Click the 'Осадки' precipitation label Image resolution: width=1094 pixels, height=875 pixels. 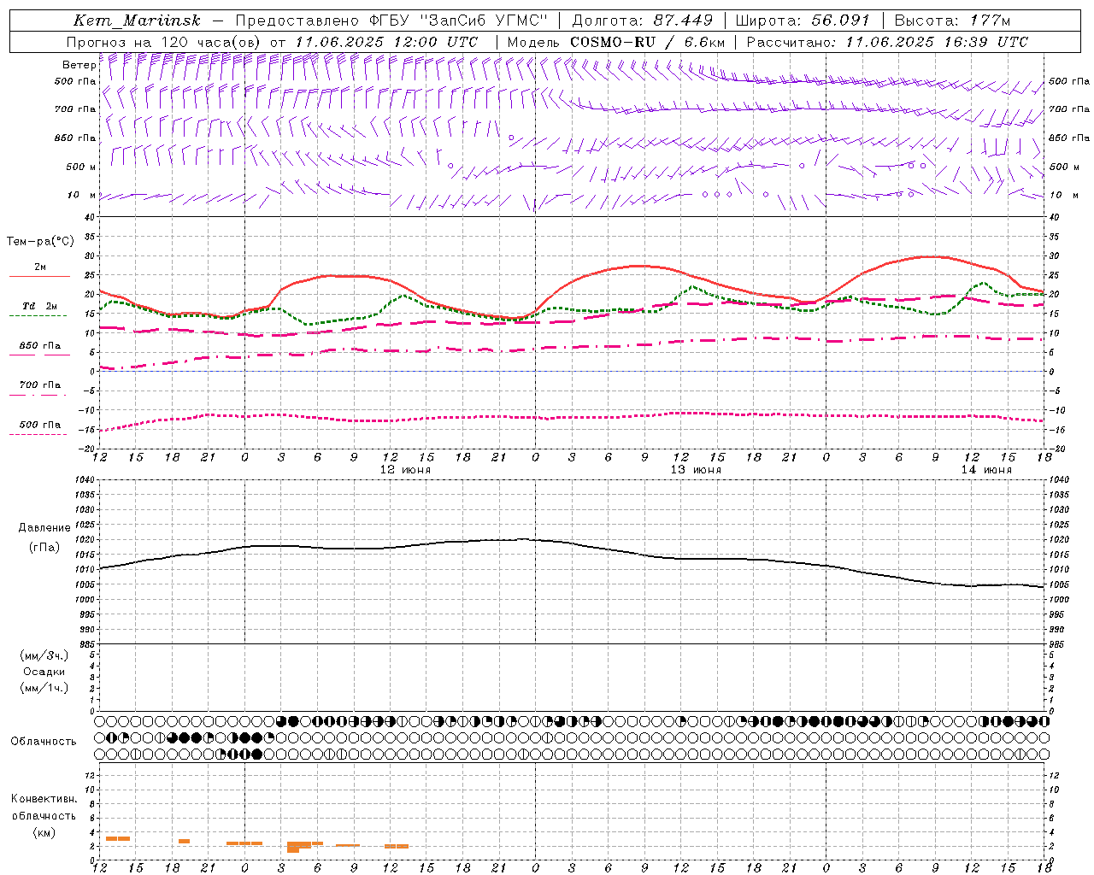(44, 672)
